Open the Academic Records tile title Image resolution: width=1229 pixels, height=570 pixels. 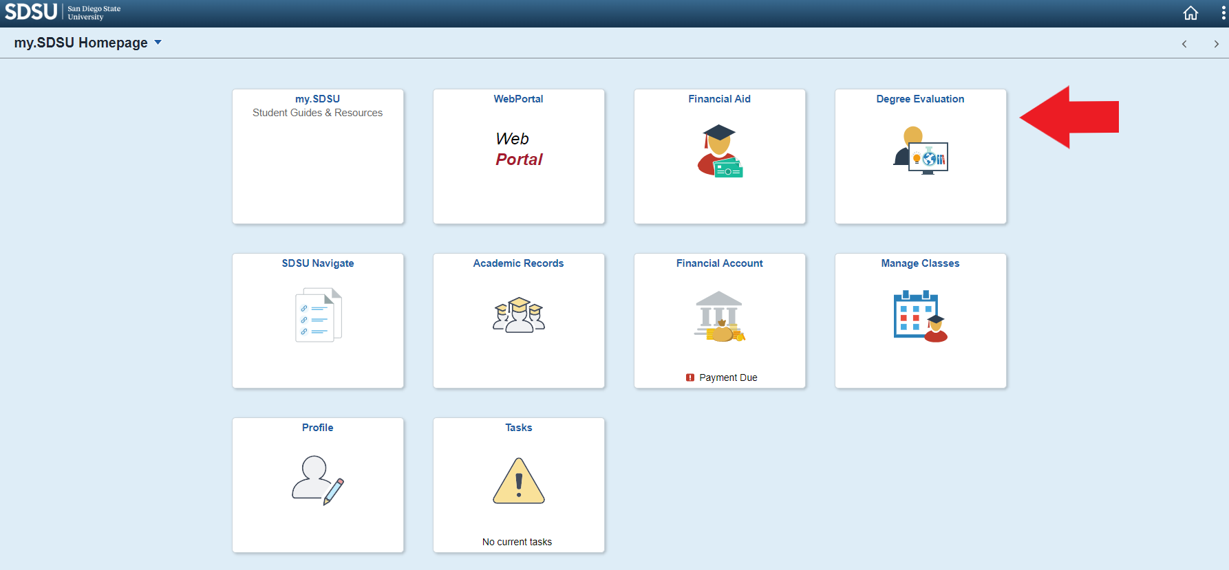pyautogui.click(x=519, y=263)
